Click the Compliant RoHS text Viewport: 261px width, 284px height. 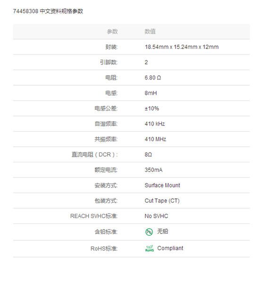click(170, 248)
